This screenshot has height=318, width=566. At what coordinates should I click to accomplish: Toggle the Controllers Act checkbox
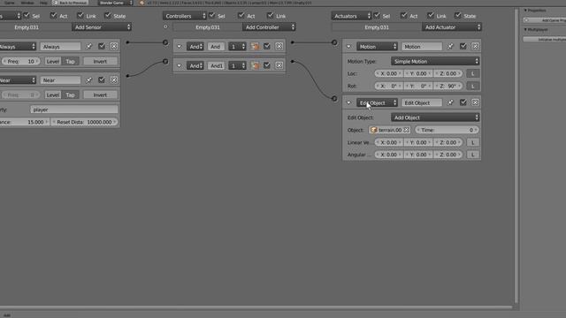[241, 16]
